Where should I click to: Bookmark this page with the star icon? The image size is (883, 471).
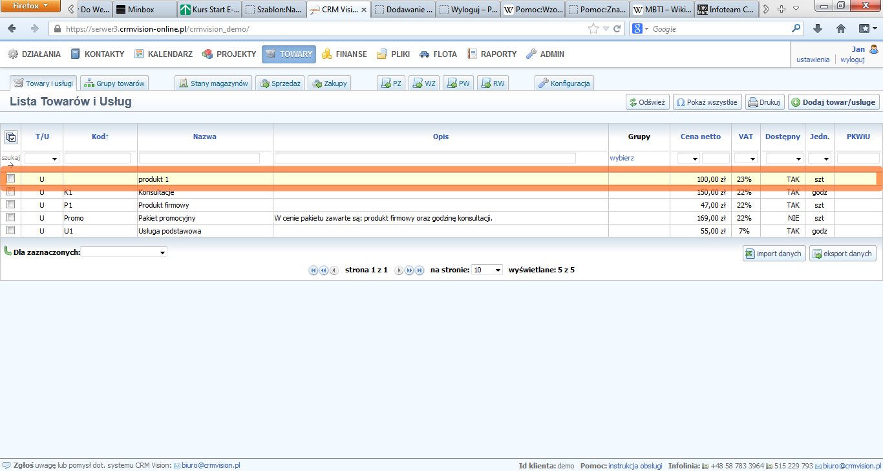[x=593, y=29]
